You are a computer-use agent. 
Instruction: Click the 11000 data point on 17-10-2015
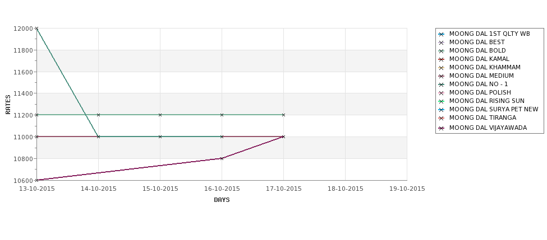pos(284,137)
